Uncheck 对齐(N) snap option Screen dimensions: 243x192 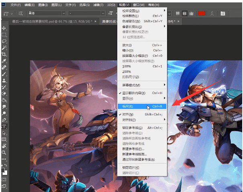[x=128, y=114]
